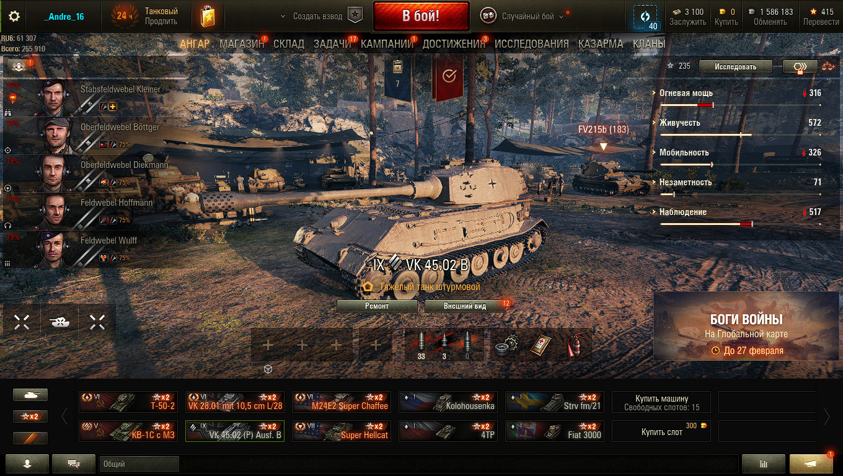Open the КАЗАРМА tab
This screenshot has width=843, height=476.
(601, 44)
